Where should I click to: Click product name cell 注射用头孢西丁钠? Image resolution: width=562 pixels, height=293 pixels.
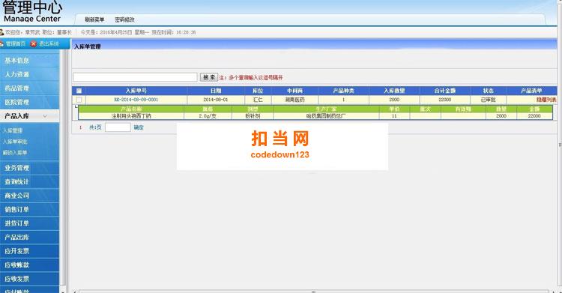click(131, 116)
